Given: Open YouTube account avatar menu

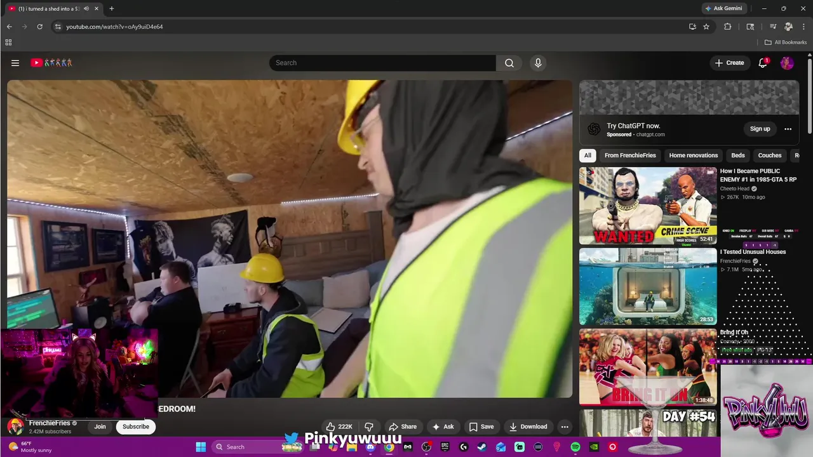Looking at the screenshot, I should (787, 63).
